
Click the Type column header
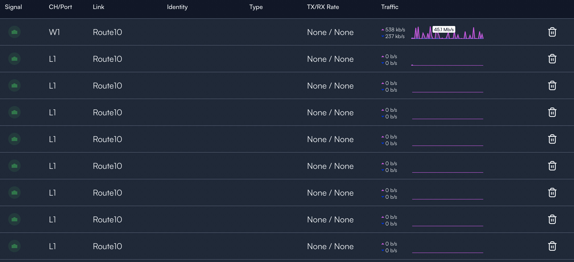pos(256,7)
